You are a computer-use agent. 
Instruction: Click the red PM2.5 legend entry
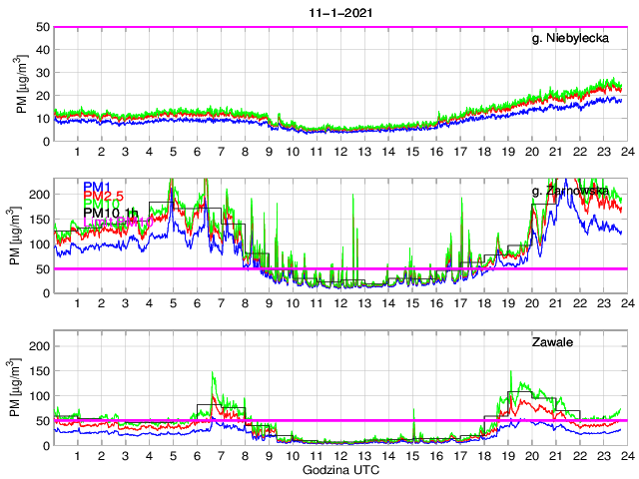104,200
